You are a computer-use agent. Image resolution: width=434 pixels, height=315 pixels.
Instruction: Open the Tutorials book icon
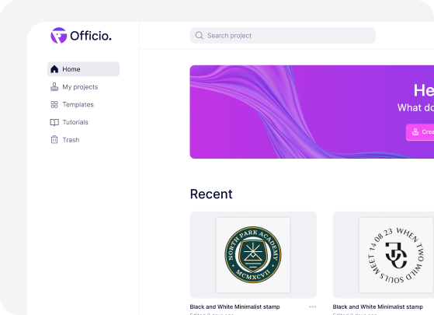[x=54, y=122]
